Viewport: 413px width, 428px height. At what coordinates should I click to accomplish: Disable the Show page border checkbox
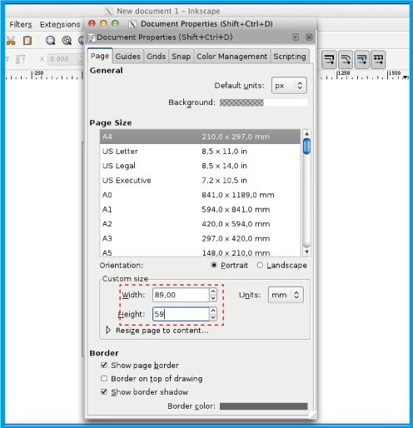pyautogui.click(x=104, y=365)
